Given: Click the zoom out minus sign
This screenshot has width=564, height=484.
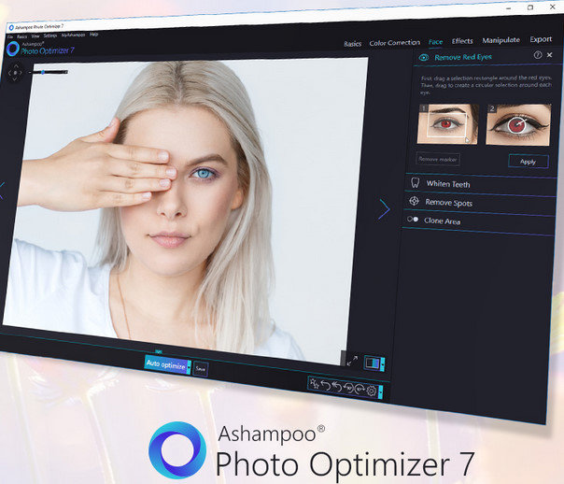Looking at the screenshot, I should (30, 73).
